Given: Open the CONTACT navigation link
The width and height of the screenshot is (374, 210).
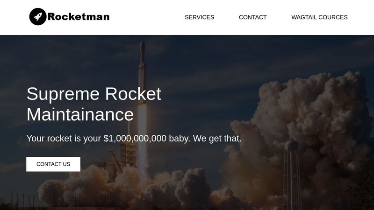Looking at the screenshot, I should [x=252, y=17].
